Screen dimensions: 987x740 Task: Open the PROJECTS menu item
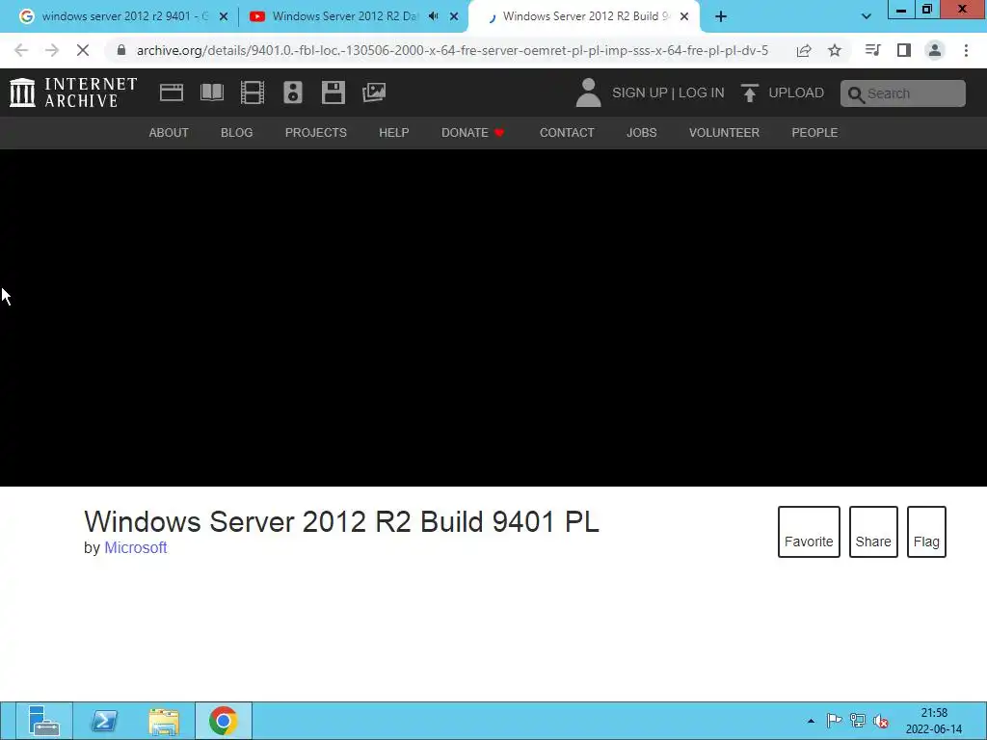coord(316,133)
